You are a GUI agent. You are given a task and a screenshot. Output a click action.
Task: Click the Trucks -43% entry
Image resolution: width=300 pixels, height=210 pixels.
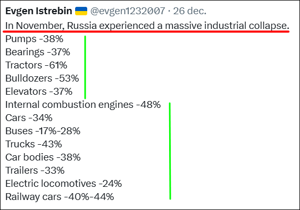(x=34, y=144)
